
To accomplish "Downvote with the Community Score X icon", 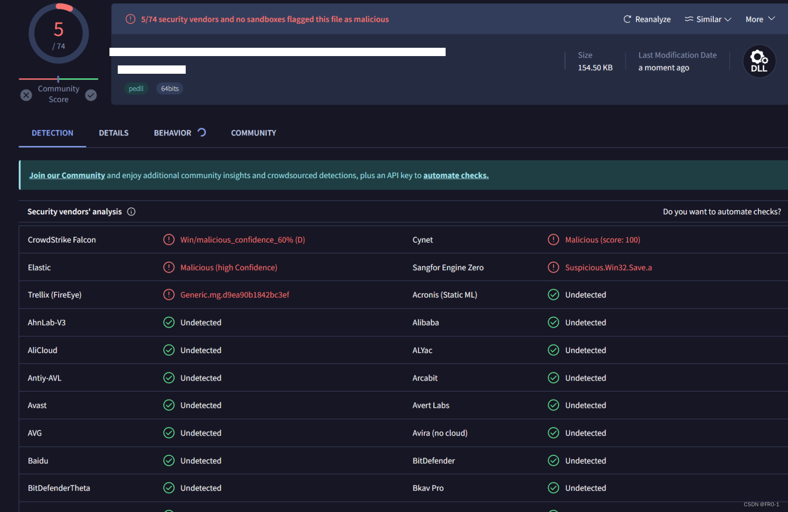I will click(26, 95).
